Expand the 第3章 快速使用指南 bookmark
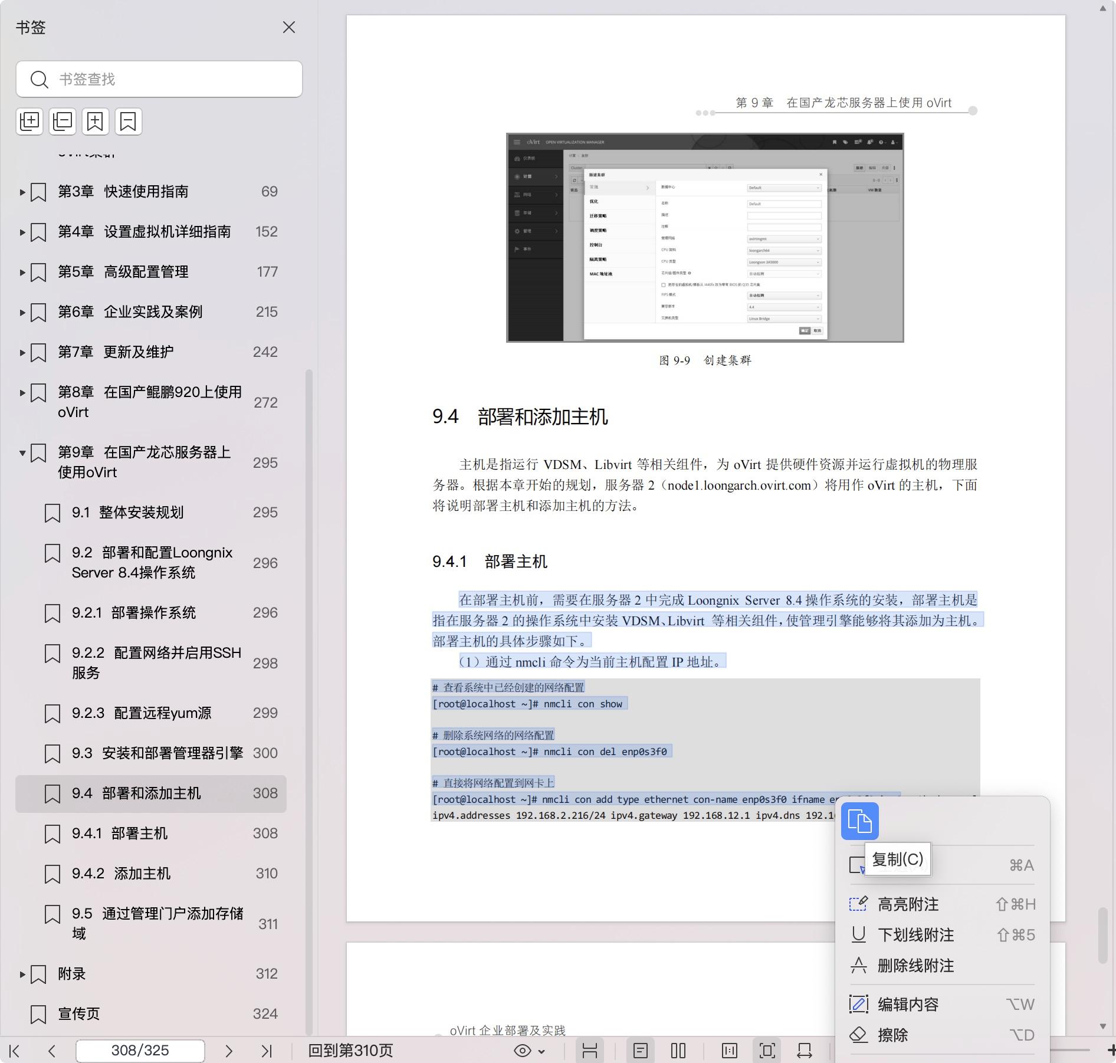Image resolution: width=1116 pixels, height=1063 pixels. click(22, 192)
